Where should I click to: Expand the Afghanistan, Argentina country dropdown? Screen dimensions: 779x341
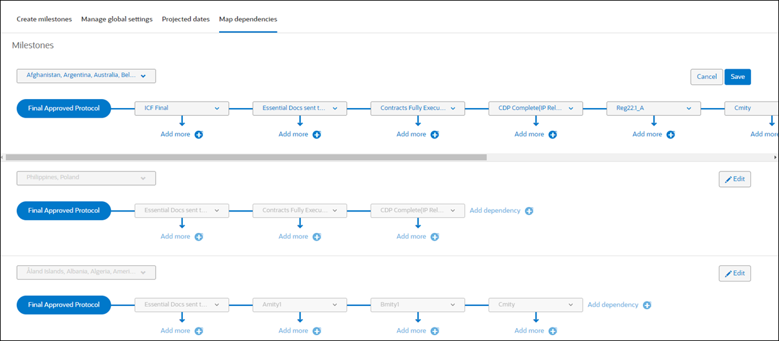(86, 76)
